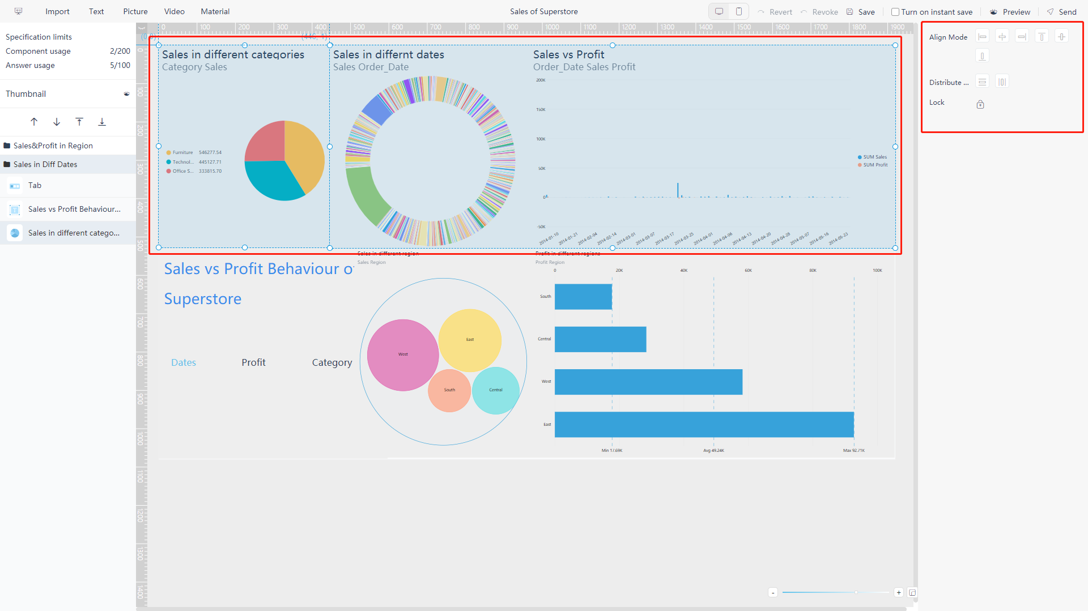Screen dimensions: 1088x611
Task: Save the dashboard
Action: [x=861, y=12]
